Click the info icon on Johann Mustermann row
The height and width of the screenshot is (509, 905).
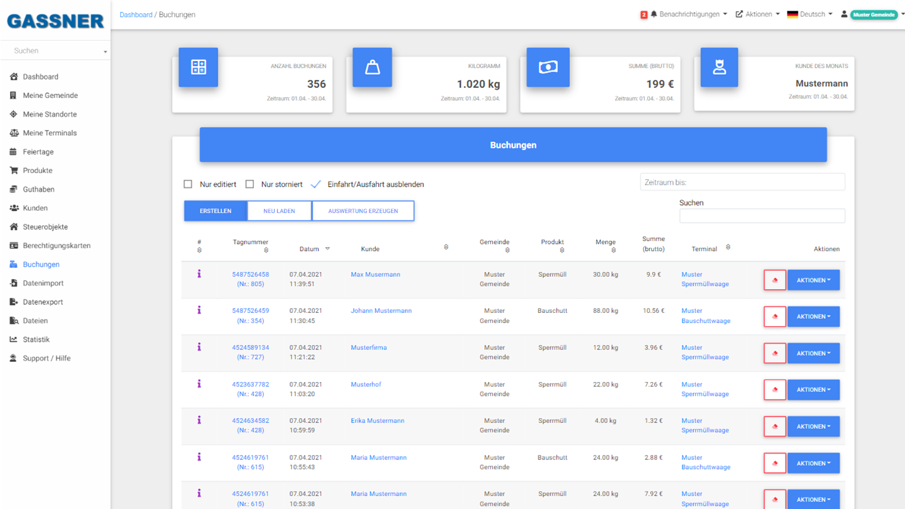click(199, 310)
